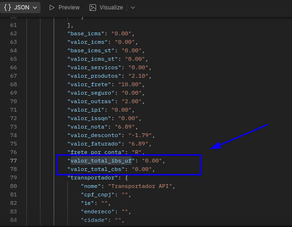Viewport: 292px width, 227px height.
Task: Click the "valor_total_cbs" key text
Action: pos(96,169)
